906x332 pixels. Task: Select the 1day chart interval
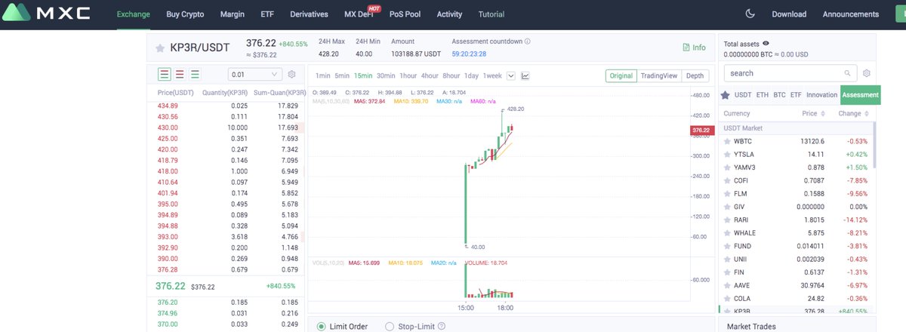471,75
